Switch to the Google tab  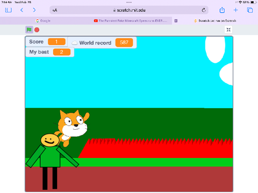[x=43, y=21]
